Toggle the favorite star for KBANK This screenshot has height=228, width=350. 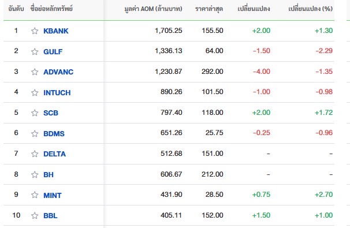tap(35, 31)
